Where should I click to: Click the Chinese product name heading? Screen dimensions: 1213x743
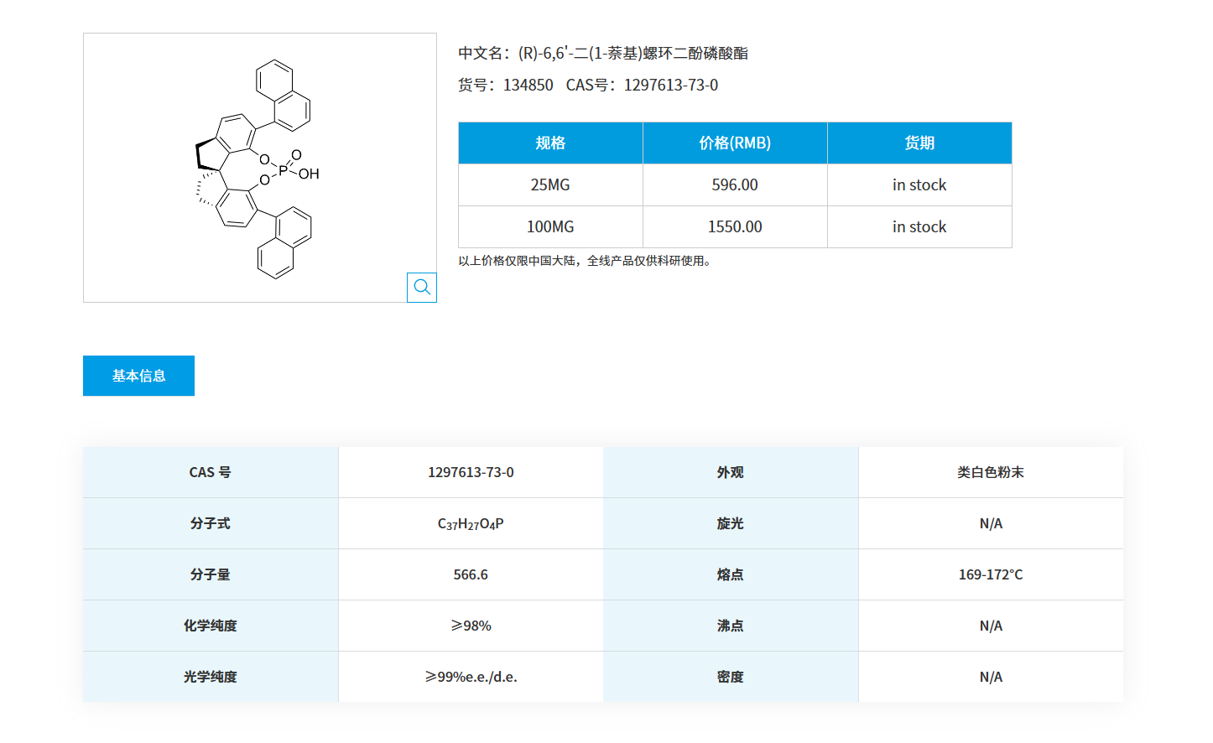[x=602, y=53]
